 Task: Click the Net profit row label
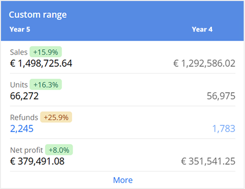click(x=26, y=150)
